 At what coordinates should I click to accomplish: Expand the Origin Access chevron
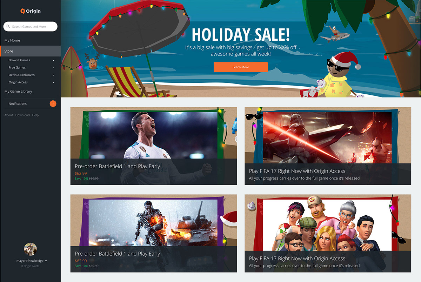click(x=53, y=82)
